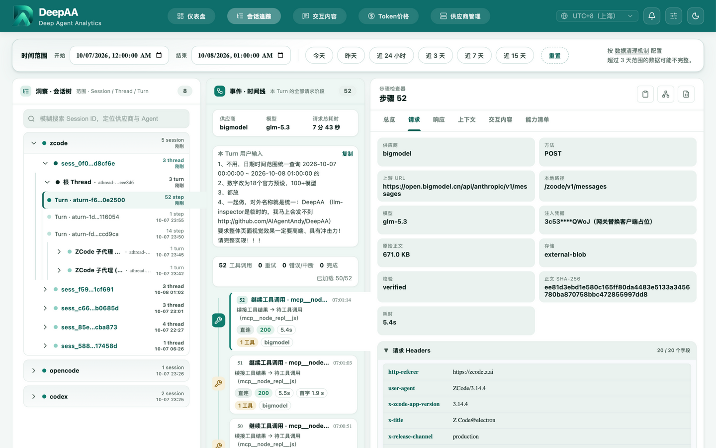Select session sess_85e...cba873
This screenshot has width=716, height=448.
[112, 327]
